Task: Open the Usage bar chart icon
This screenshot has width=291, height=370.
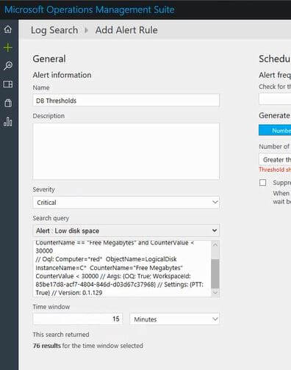Action: pyautogui.click(x=8, y=122)
